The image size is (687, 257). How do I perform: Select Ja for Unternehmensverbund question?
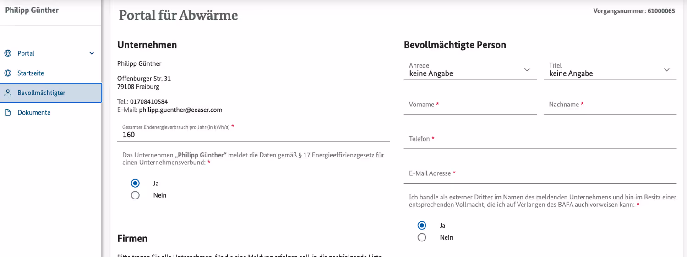[x=135, y=183]
